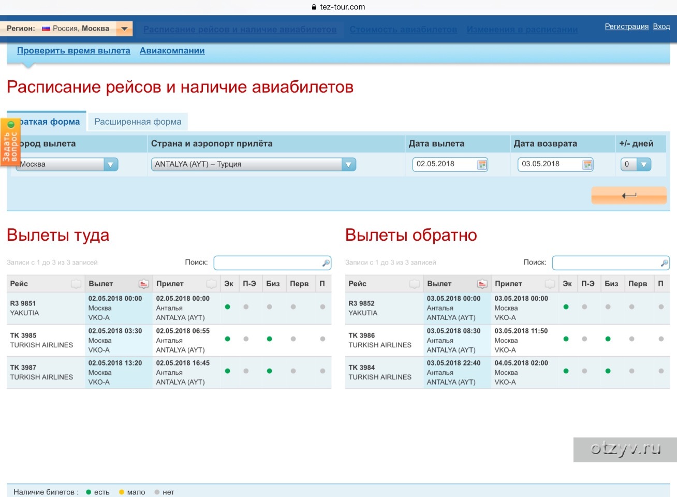Open the Проверить время вылета link
The width and height of the screenshot is (677, 497).
[x=73, y=51]
